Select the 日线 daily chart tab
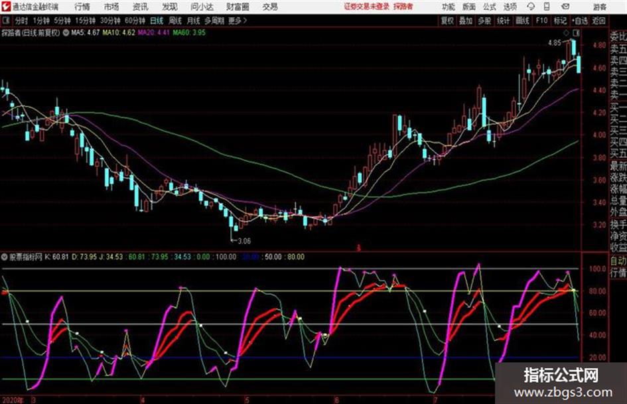 157,21
